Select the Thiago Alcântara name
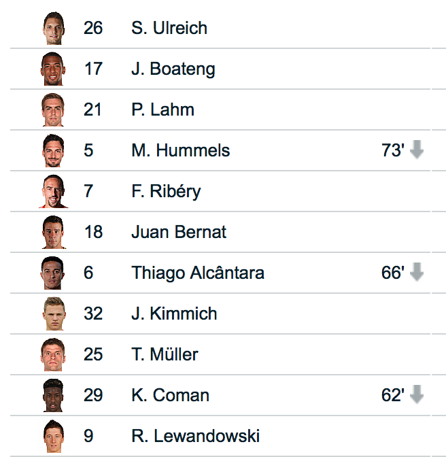 [x=197, y=273]
